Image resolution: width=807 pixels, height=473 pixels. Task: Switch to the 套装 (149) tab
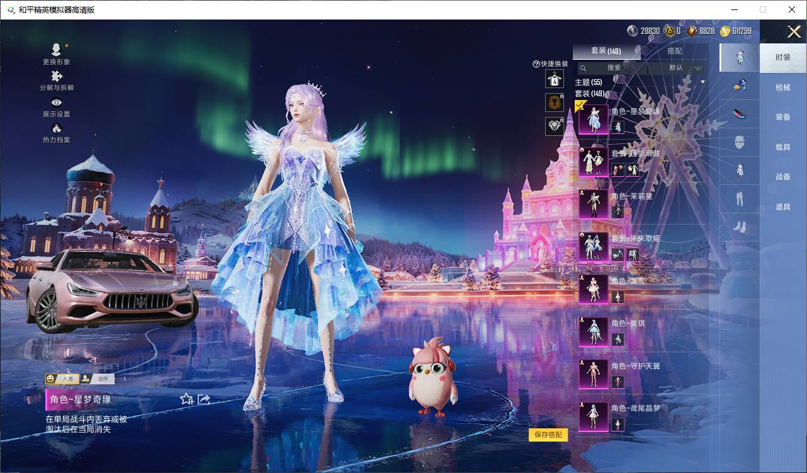[x=606, y=51]
